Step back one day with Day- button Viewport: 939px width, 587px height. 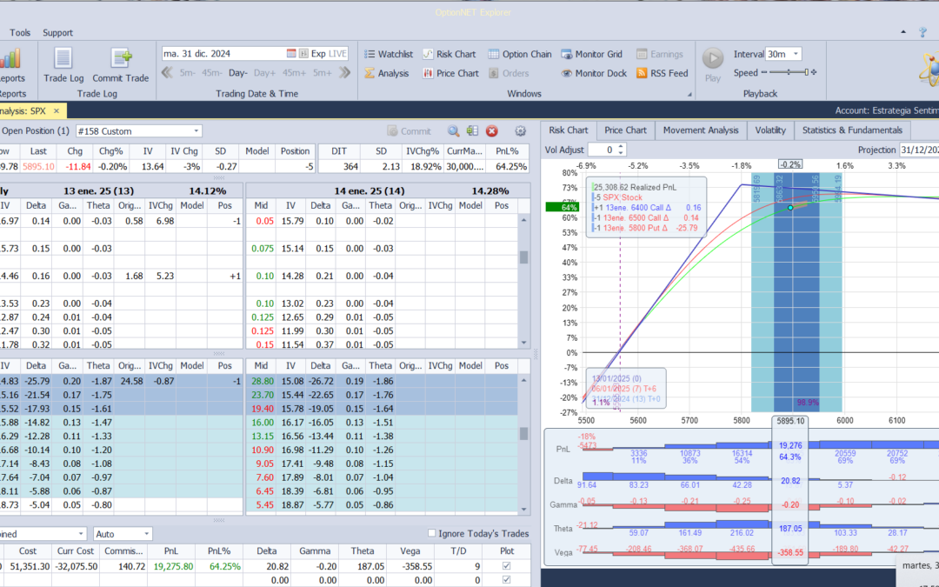[237, 73]
